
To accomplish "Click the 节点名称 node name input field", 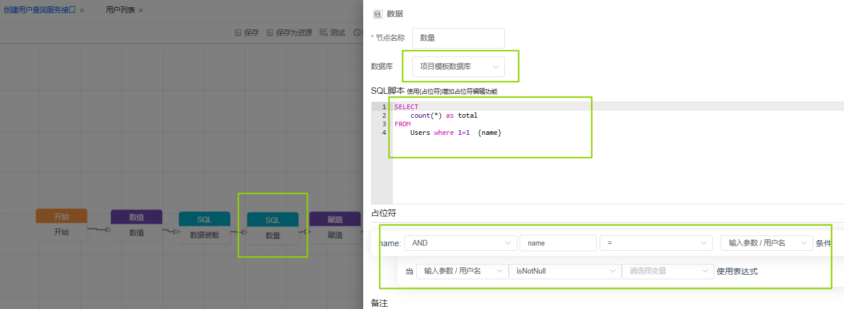I will (x=458, y=38).
